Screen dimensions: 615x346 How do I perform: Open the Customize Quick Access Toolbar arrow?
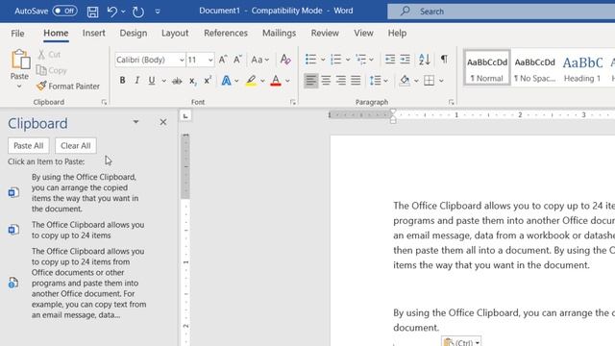tap(158, 12)
